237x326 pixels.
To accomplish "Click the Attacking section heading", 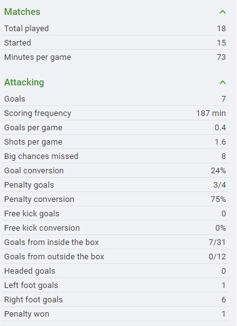I will tap(24, 82).
